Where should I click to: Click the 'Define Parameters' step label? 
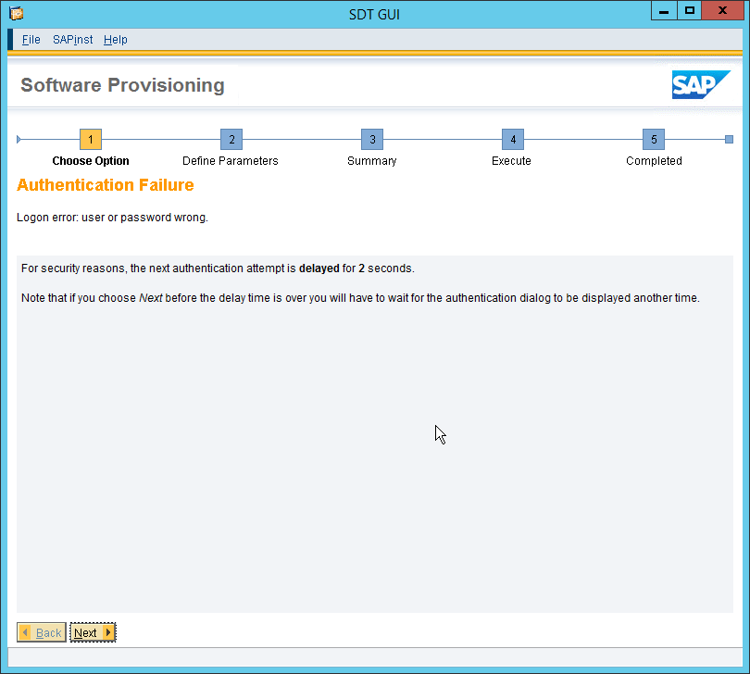pyautogui.click(x=230, y=161)
